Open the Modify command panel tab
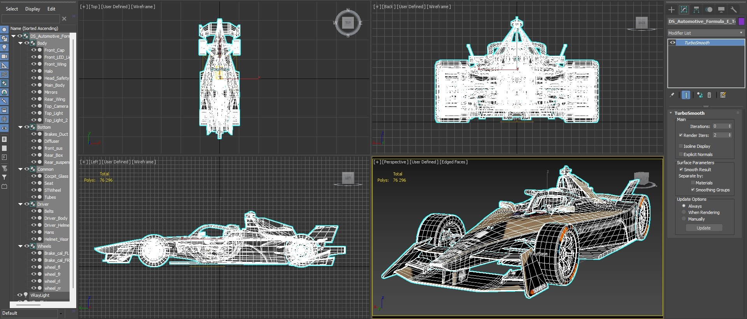This screenshot has width=747, height=319. (x=684, y=10)
